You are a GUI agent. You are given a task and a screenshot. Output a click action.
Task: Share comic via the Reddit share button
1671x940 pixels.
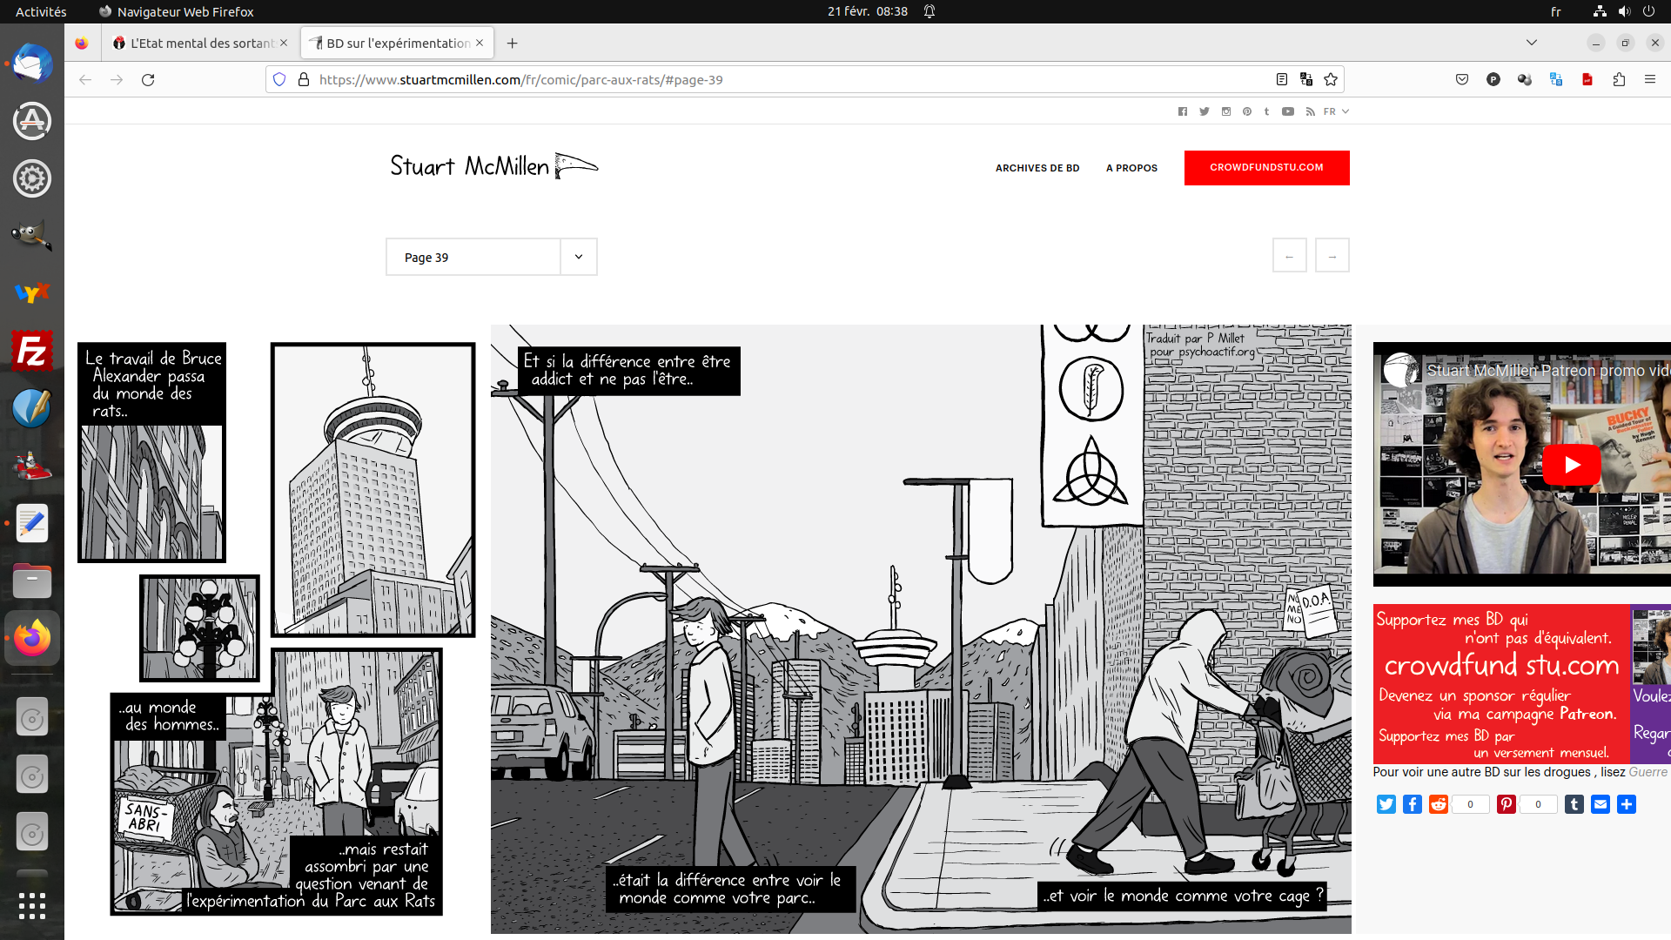pos(1439,804)
